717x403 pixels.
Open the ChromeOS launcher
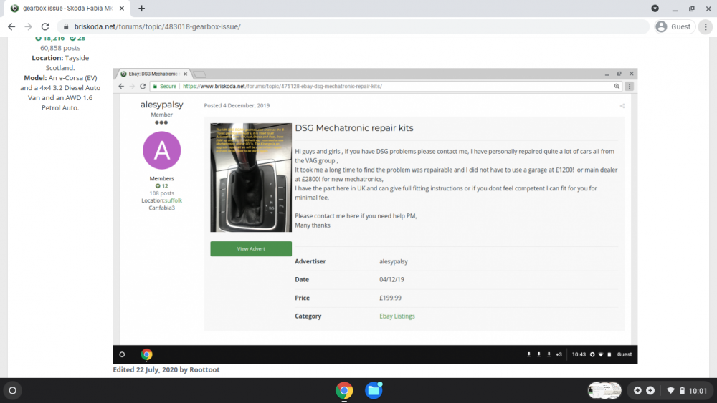13,390
